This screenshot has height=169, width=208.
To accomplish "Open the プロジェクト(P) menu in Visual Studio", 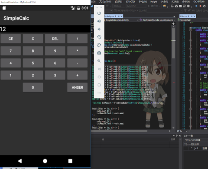I will click(x=105, y=2).
